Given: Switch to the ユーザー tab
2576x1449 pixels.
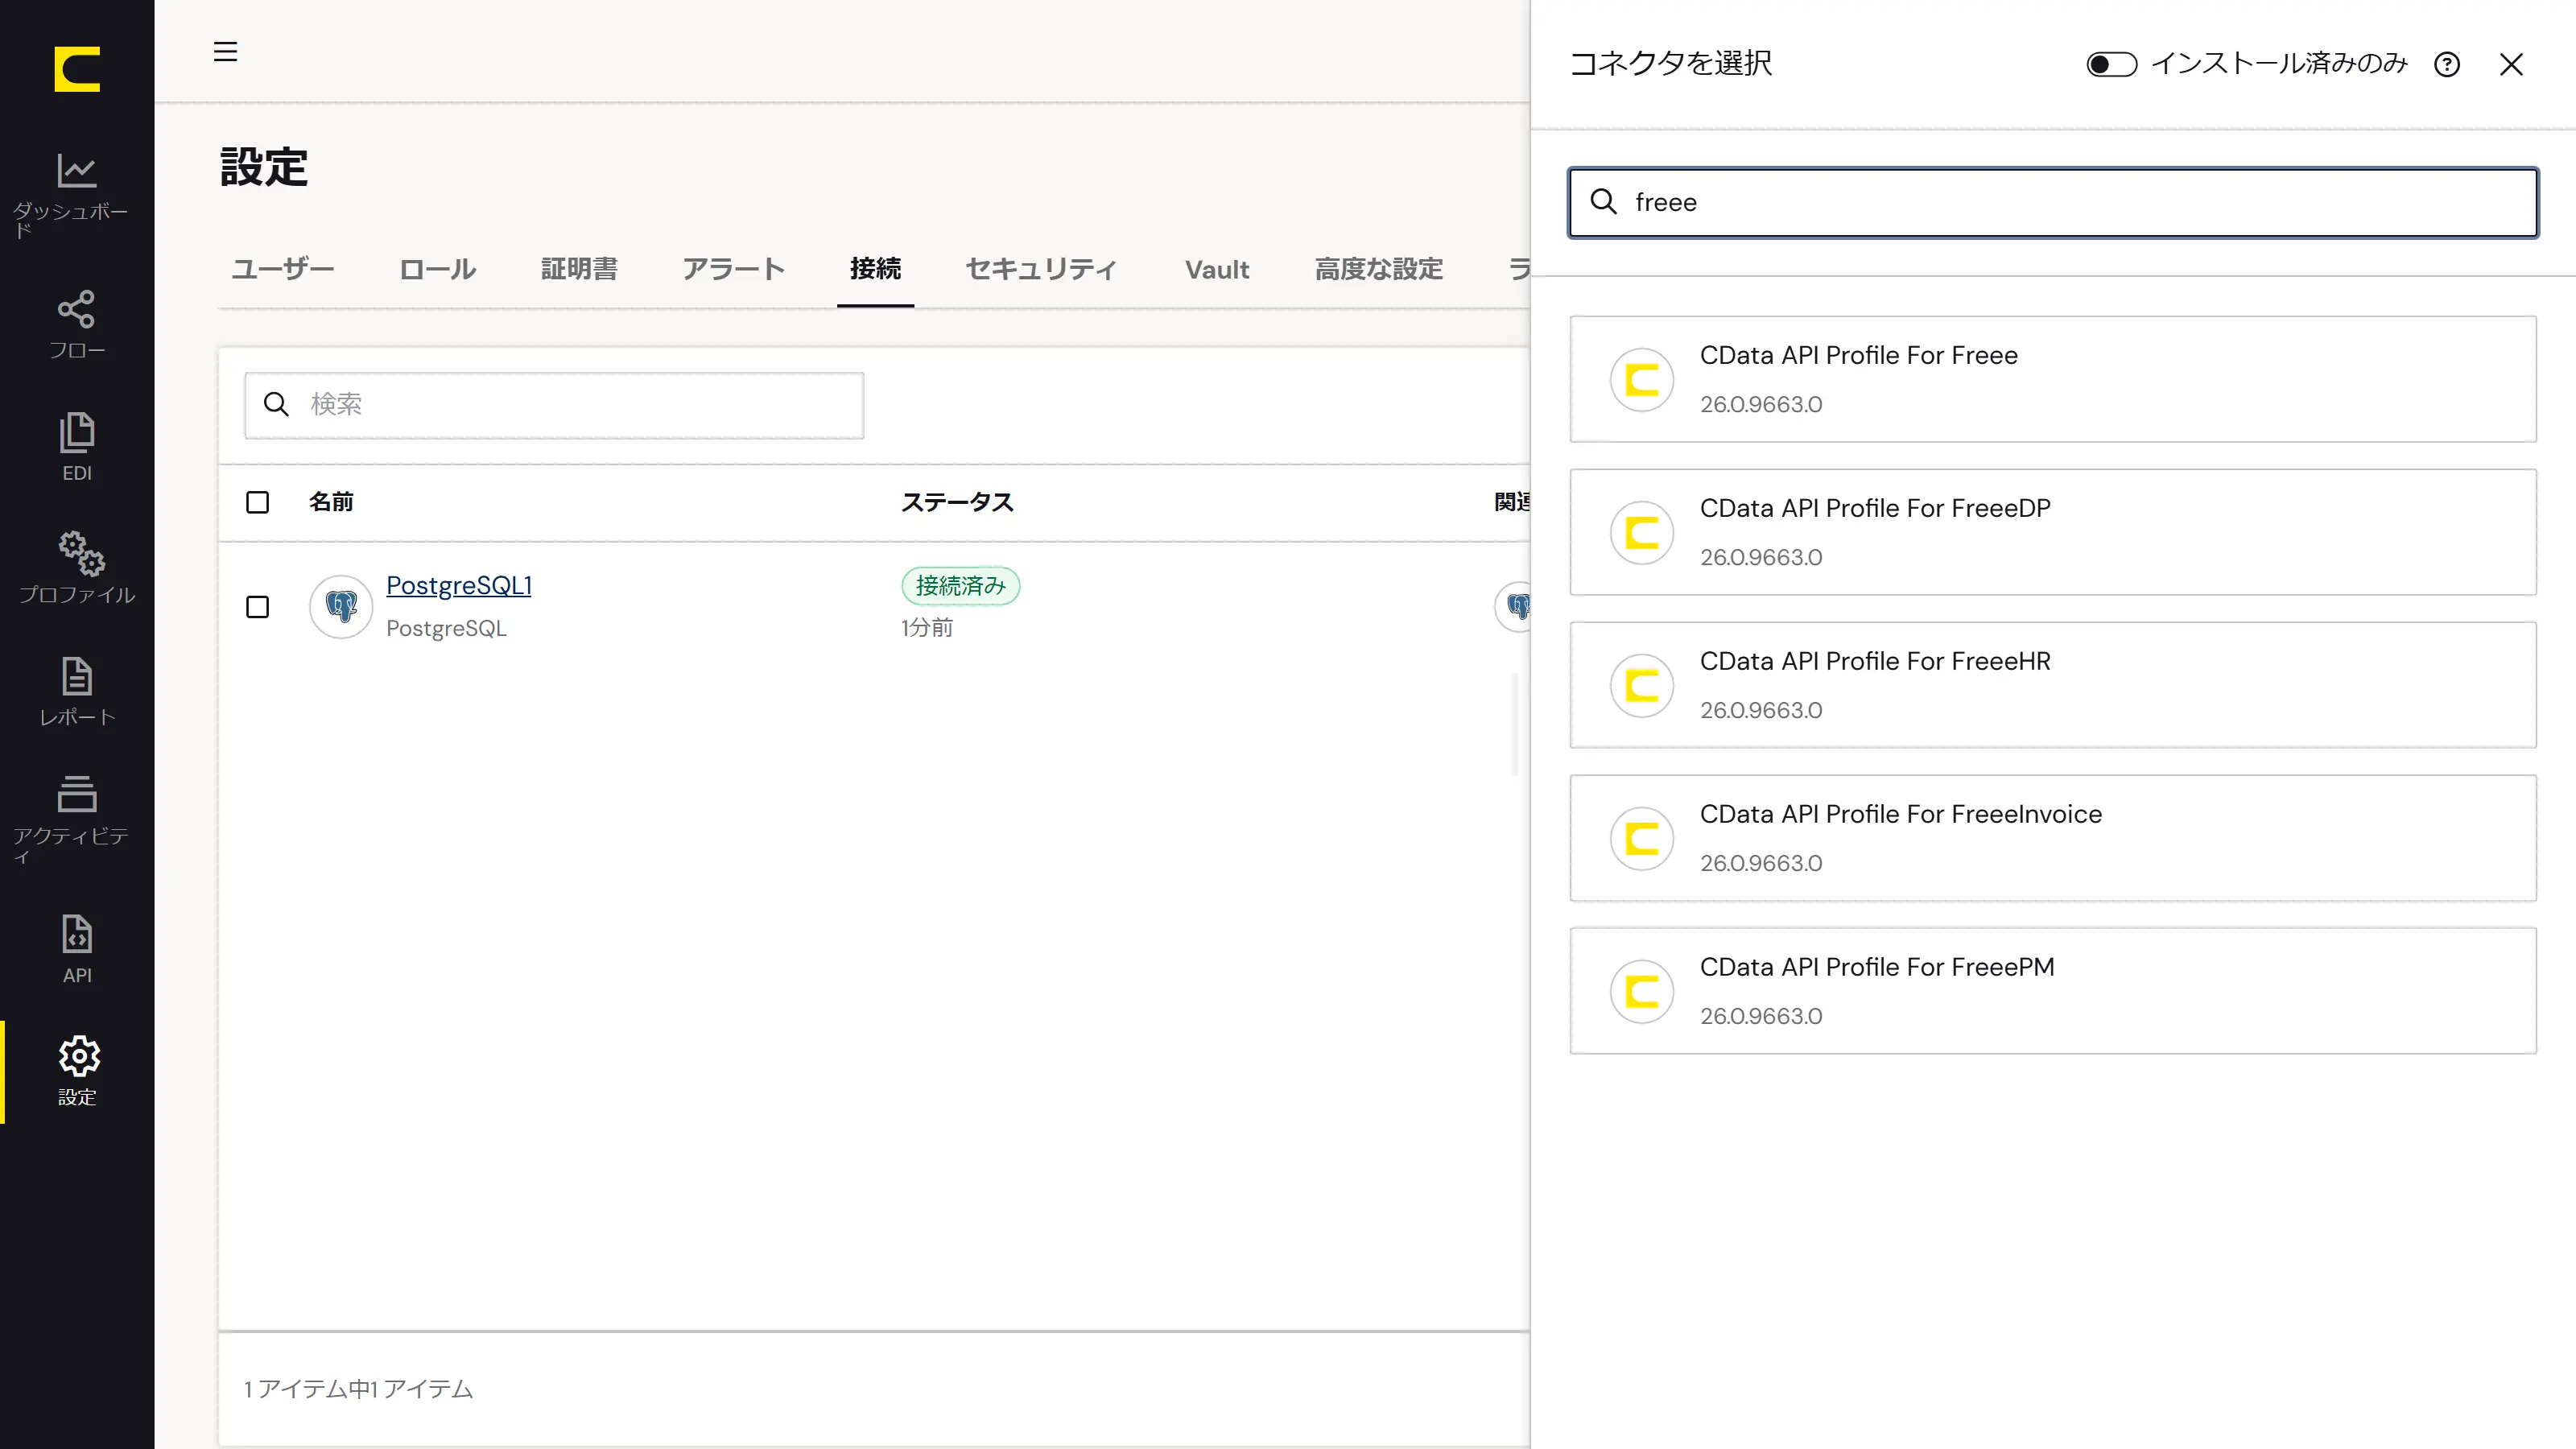Looking at the screenshot, I should click(282, 269).
